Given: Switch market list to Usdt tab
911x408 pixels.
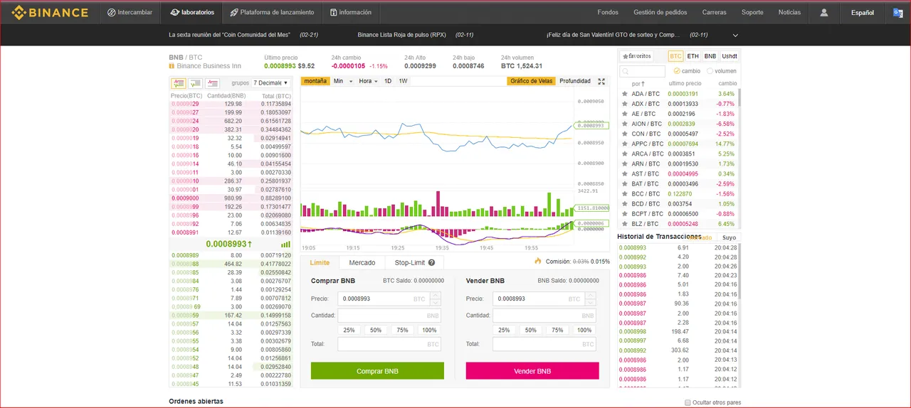Looking at the screenshot, I should tap(730, 56).
